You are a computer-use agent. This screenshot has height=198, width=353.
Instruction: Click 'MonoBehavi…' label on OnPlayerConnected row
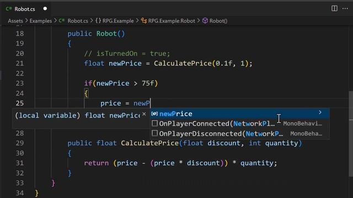pyautogui.click(x=303, y=123)
